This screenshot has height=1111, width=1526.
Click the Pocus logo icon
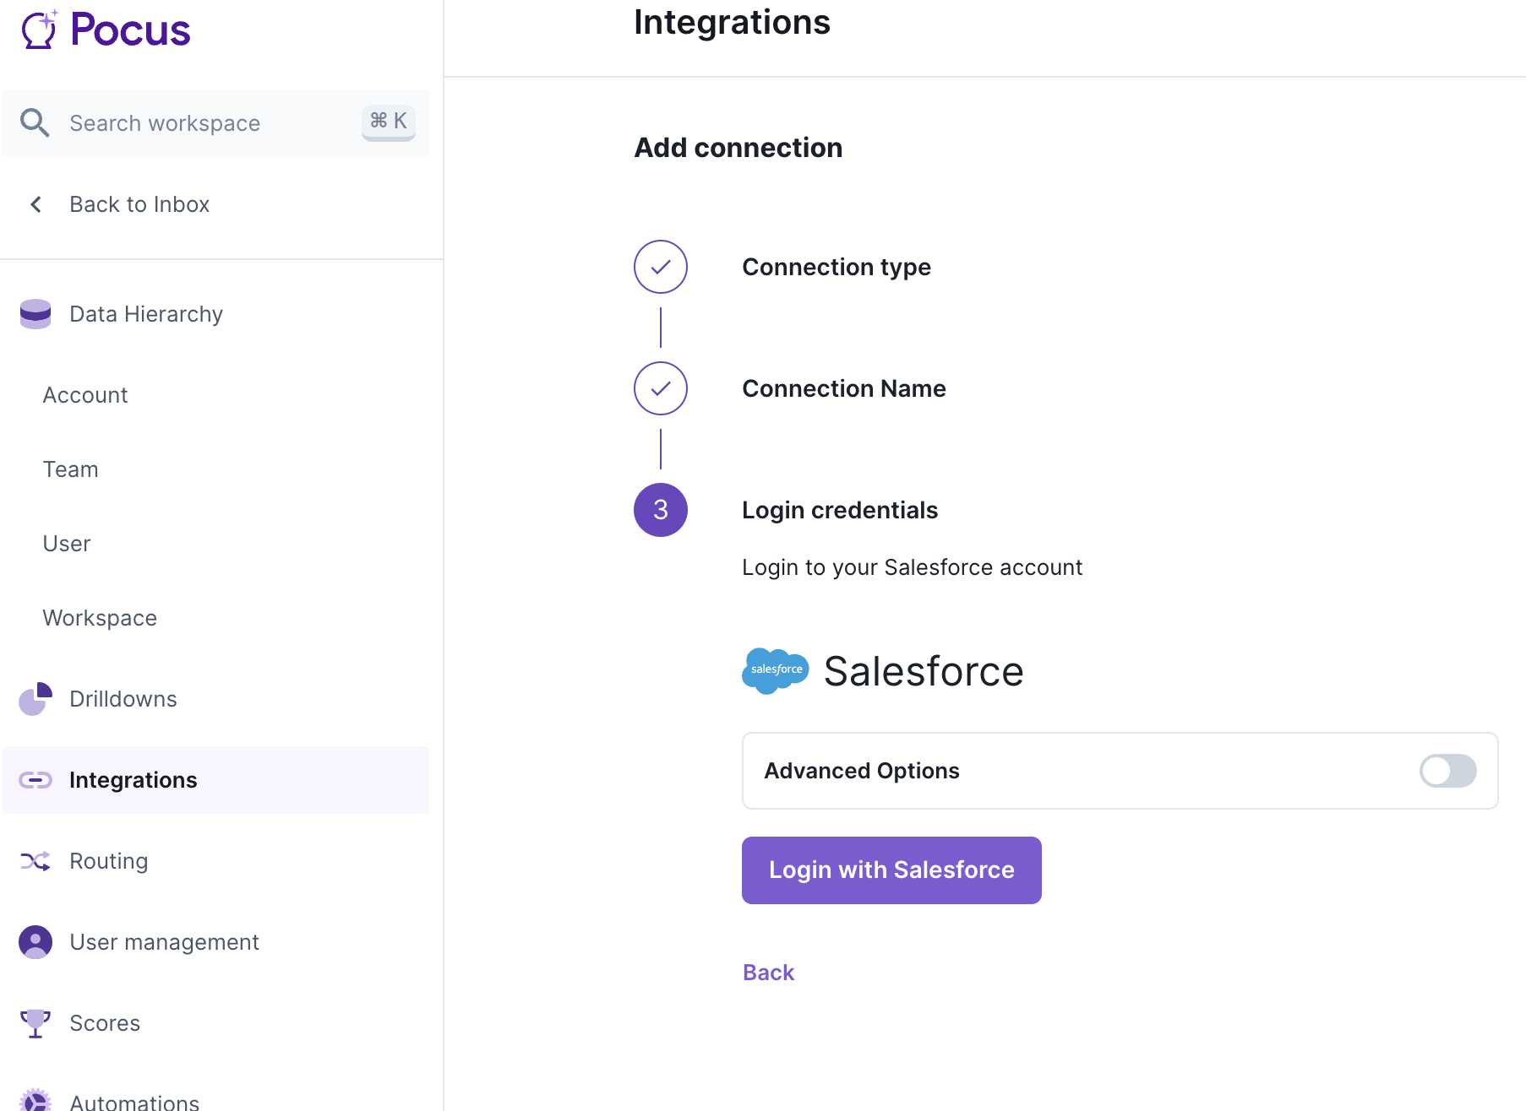40,29
